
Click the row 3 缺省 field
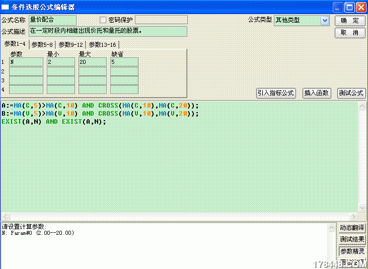[x=124, y=80]
